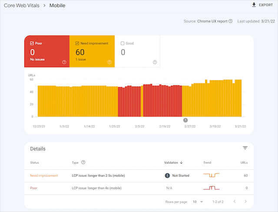The width and height of the screenshot is (278, 212).
Task: Open the Details filter icon
Action: 245,148
